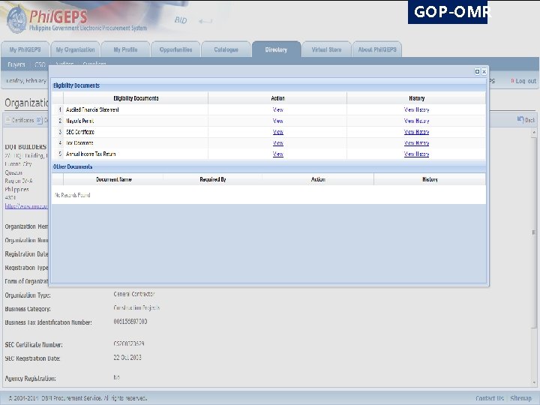Screen dimensions: 540x405
Task: Select the Directory tab
Action: point(276,49)
